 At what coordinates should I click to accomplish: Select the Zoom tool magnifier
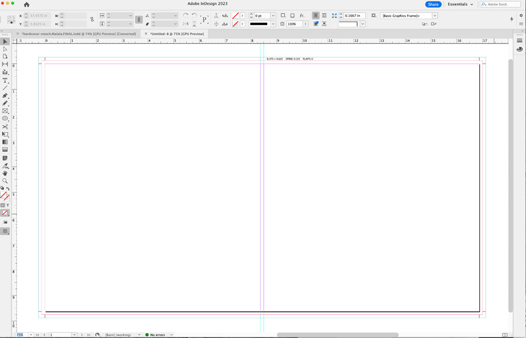(5, 181)
